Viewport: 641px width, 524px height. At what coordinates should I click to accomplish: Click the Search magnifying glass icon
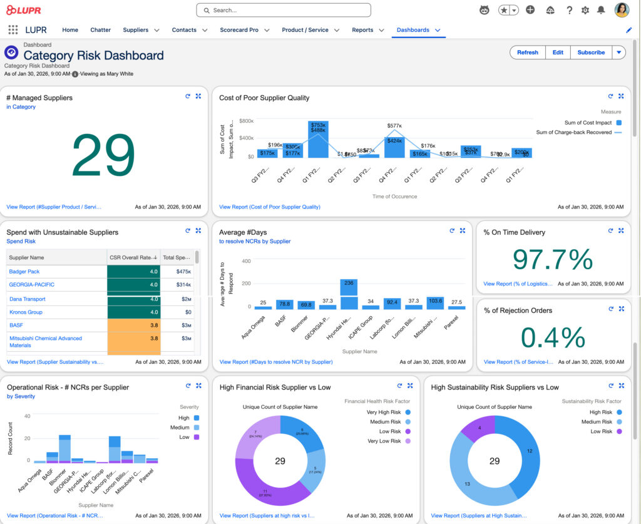207,10
